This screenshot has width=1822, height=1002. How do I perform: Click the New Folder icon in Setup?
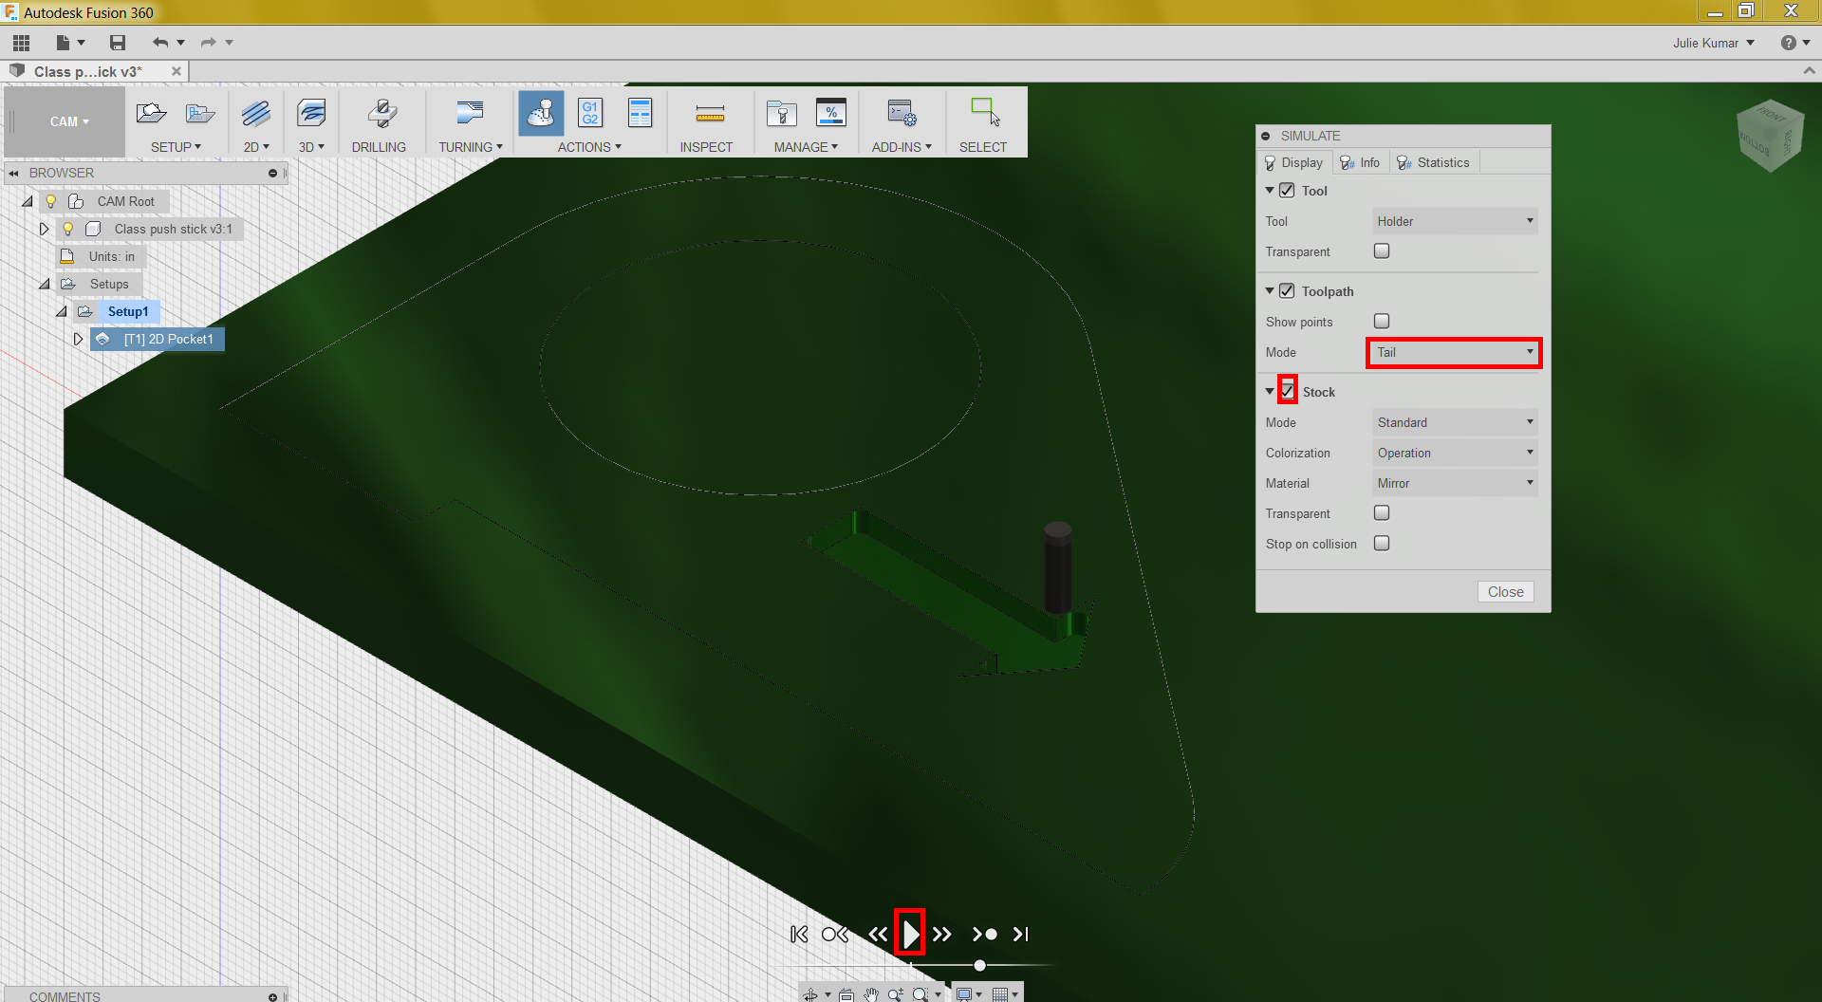(x=200, y=114)
